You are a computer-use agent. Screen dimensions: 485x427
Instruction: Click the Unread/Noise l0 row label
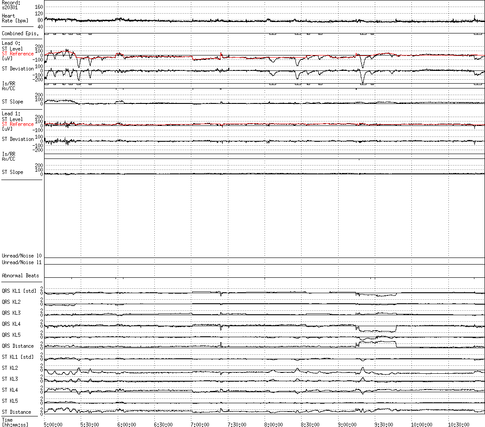22,256
